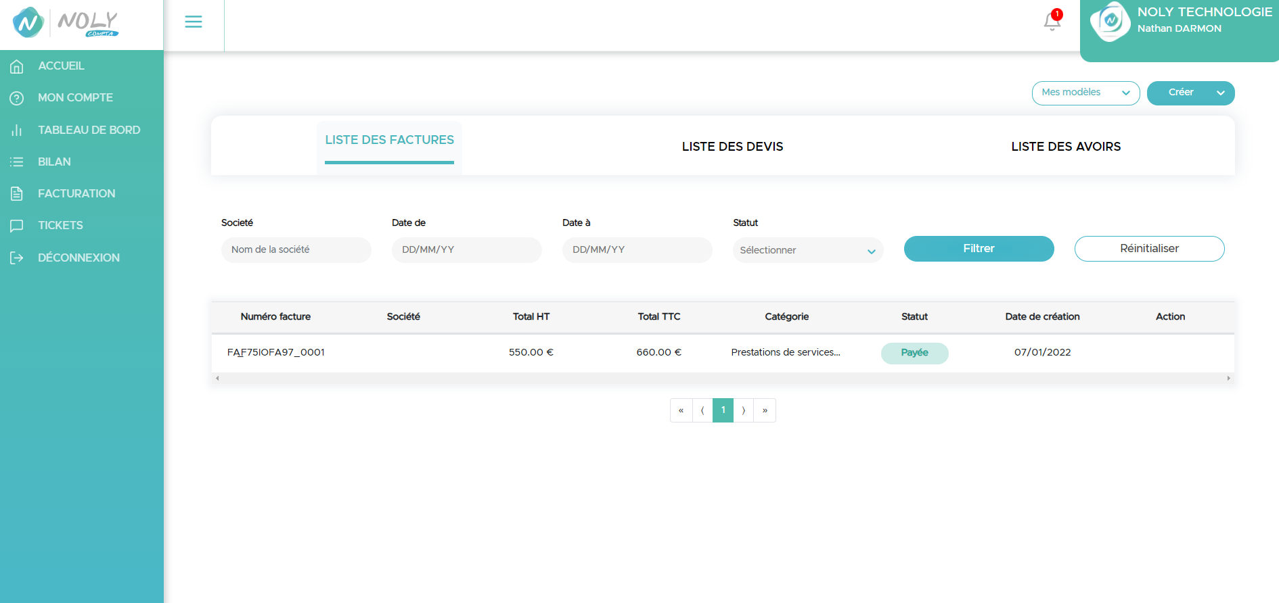Click the hamburger menu icon

[x=194, y=22]
